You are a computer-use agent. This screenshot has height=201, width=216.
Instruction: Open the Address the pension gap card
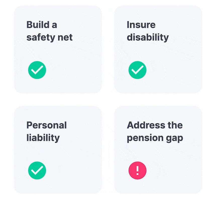158,150
